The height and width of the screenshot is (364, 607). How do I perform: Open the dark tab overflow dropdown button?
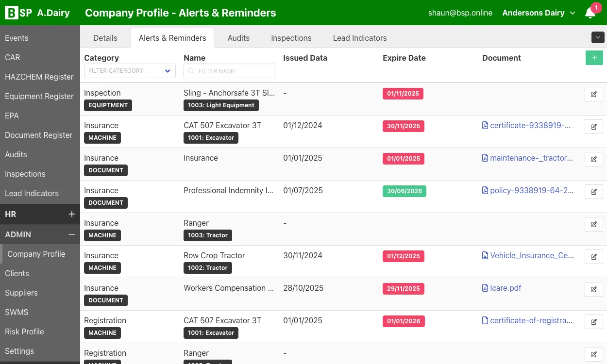point(598,37)
